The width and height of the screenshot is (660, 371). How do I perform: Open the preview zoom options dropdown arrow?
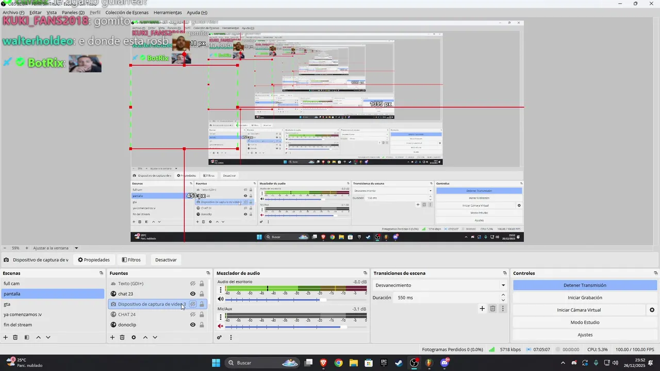point(76,248)
